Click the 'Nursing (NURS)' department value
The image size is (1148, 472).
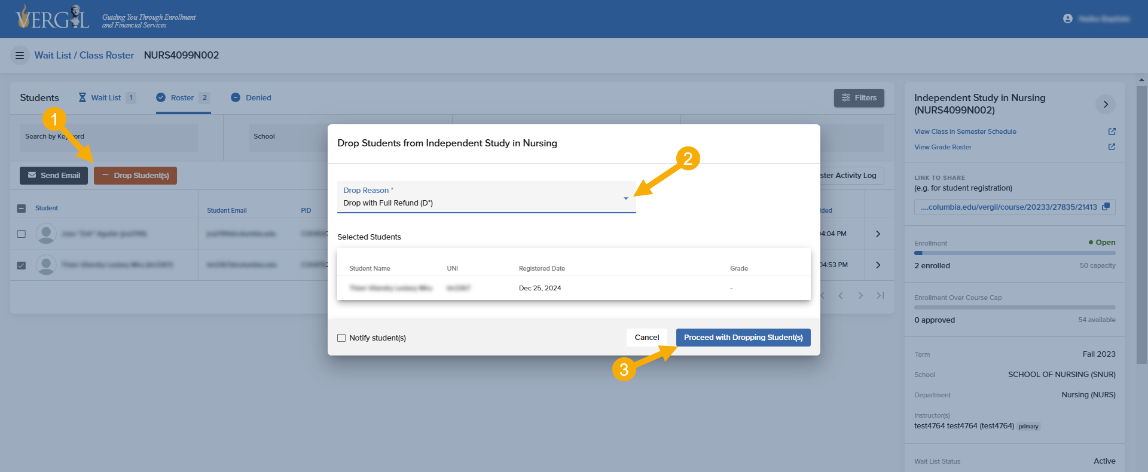click(x=1089, y=395)
